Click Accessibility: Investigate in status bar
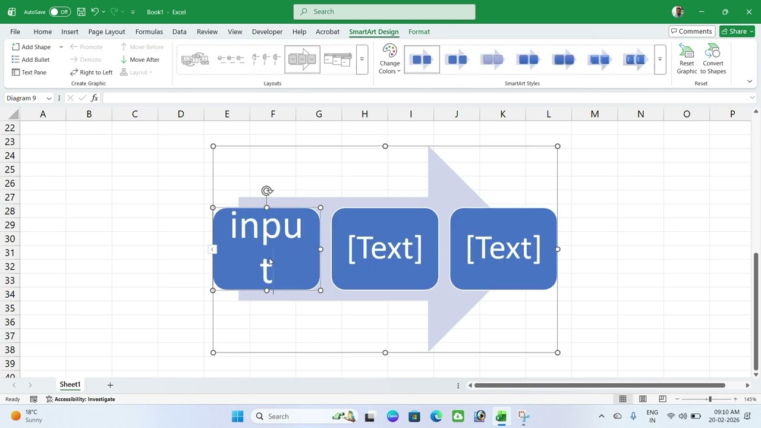This screenshot has height=428, width=761. click(x=80, y=399)
